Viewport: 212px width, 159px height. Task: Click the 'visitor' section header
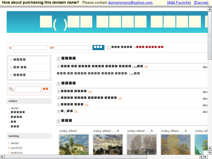[29, 101]
